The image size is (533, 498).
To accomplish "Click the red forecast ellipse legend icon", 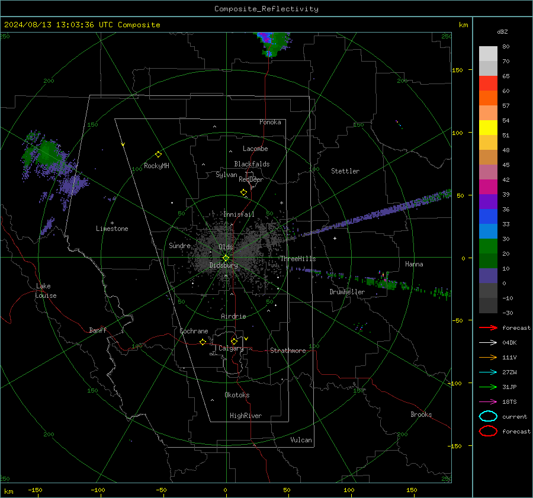I will [488, 431].
